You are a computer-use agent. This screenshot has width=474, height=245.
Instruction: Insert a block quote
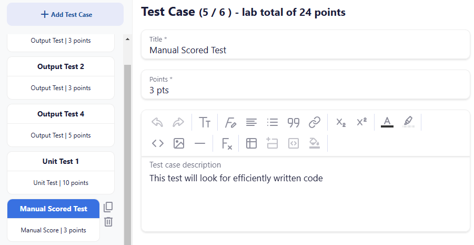pyautogui.click(x=294, y=122)
